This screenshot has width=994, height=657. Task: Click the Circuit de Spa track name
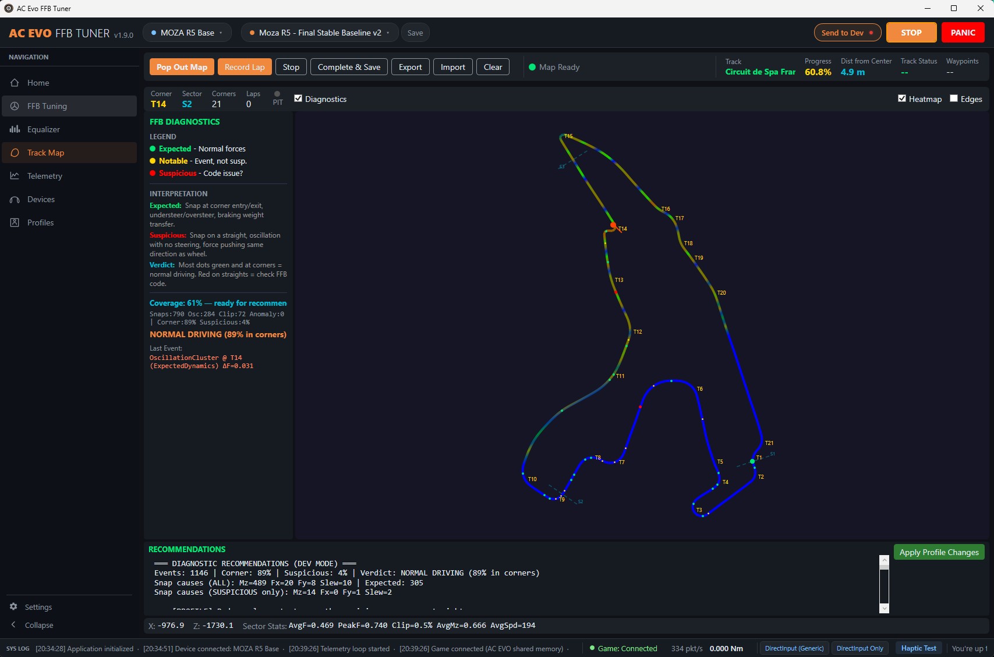(760, 72)
